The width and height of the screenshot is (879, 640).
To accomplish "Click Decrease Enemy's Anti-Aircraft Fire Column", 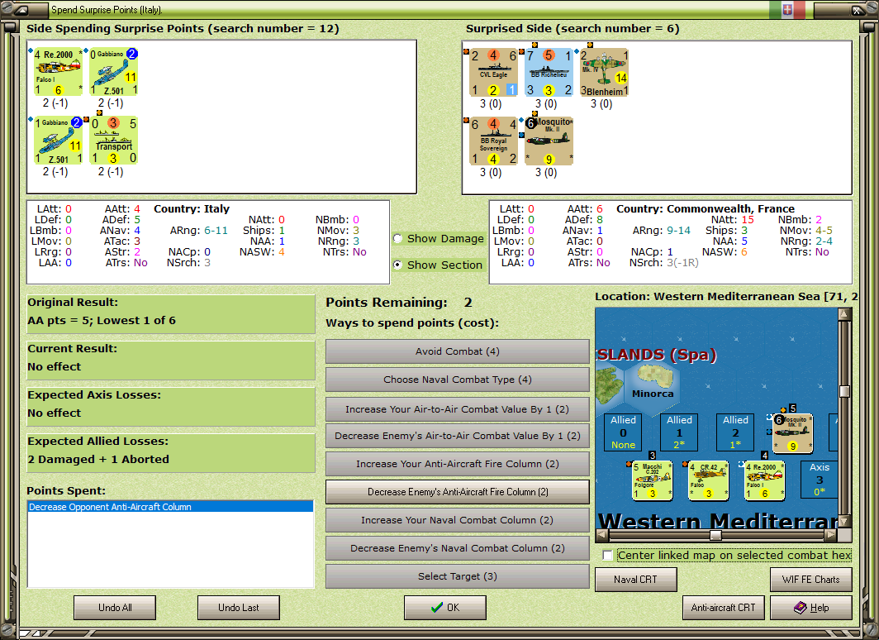I will tap(457, 491).
